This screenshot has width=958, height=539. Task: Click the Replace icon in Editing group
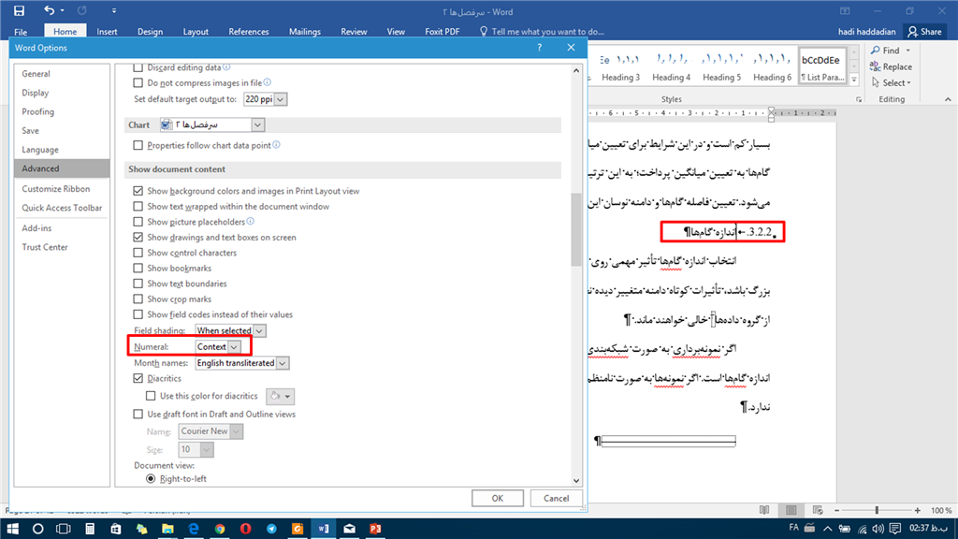[x=891, y=66]
